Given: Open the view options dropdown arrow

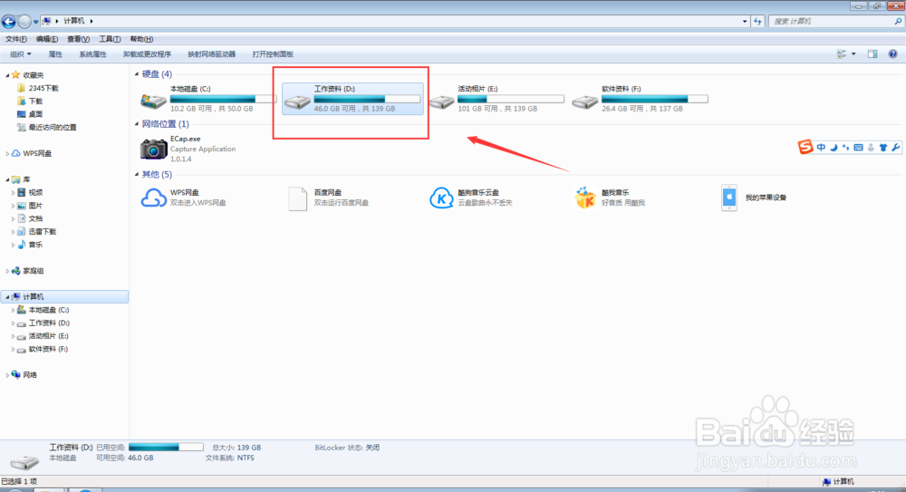Looking at the screenshot, I should (853, 53).
